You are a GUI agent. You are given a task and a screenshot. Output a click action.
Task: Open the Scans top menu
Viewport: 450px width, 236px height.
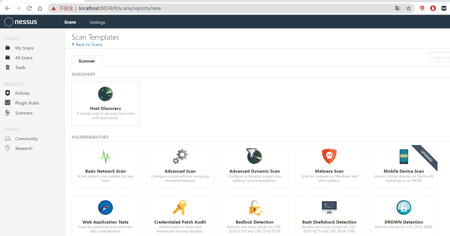click(x=70, y=22)
